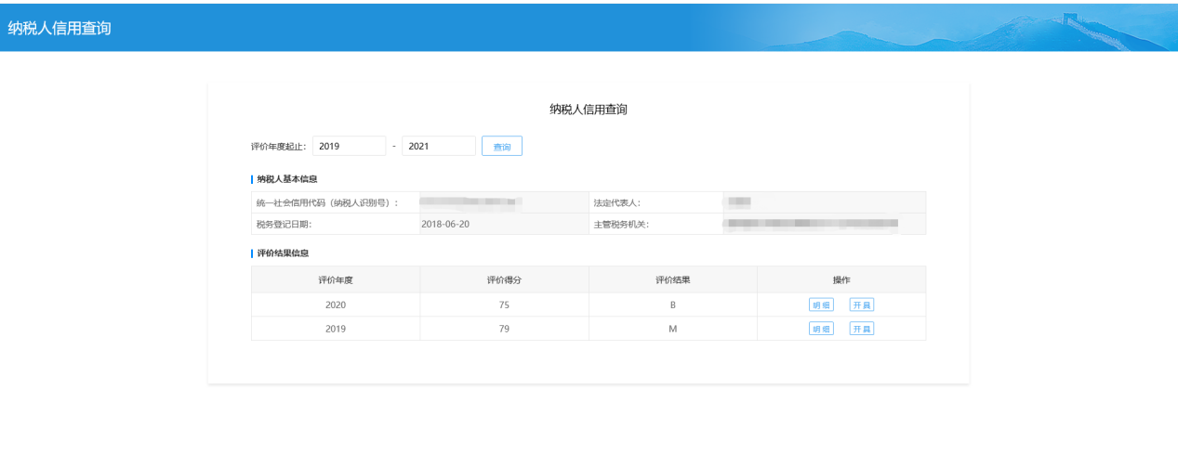Viewport: 1178px width, 454px height.
Task: Click the 主管税务机关 label
Action: click(621, 224)
